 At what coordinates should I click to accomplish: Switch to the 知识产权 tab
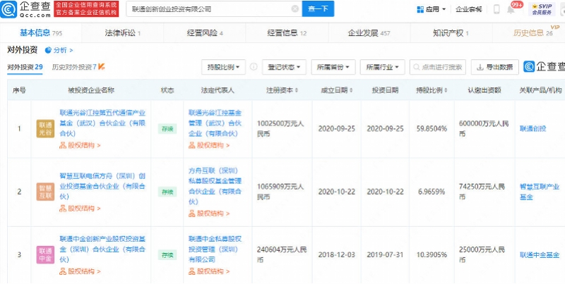451,33
